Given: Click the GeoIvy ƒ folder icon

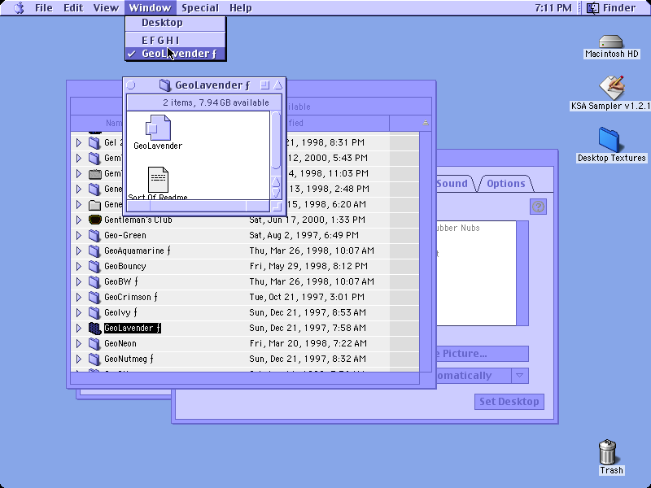Looking at the screenshot, I should [x=94, y=312].
